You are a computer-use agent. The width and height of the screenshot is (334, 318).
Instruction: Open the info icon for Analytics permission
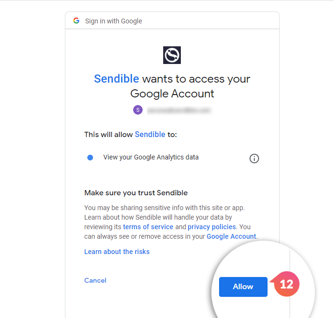(254, 159)
